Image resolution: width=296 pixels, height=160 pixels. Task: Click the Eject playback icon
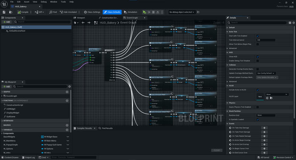[x=158, y=12]
